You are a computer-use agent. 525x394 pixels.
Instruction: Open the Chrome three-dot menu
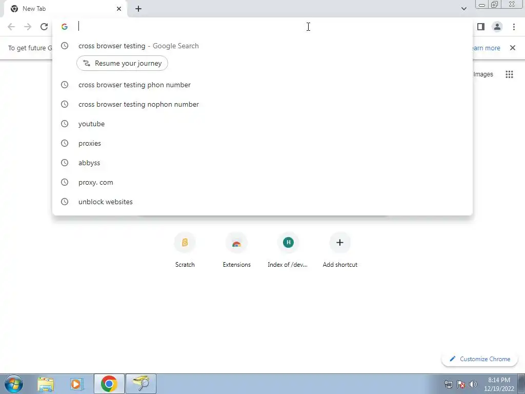pos(514,27)
